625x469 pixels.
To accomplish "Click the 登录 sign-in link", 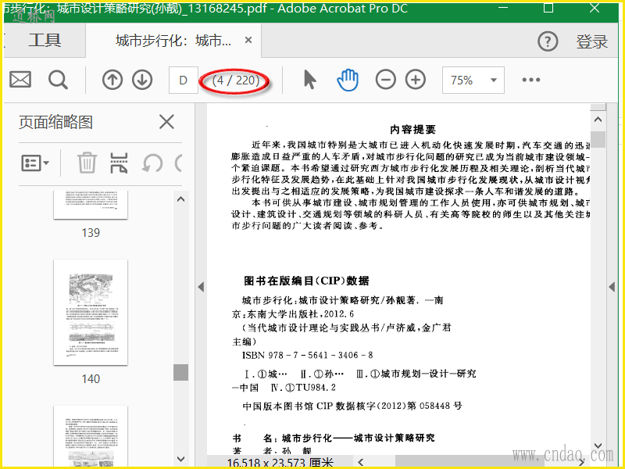I will coord(591,41).
